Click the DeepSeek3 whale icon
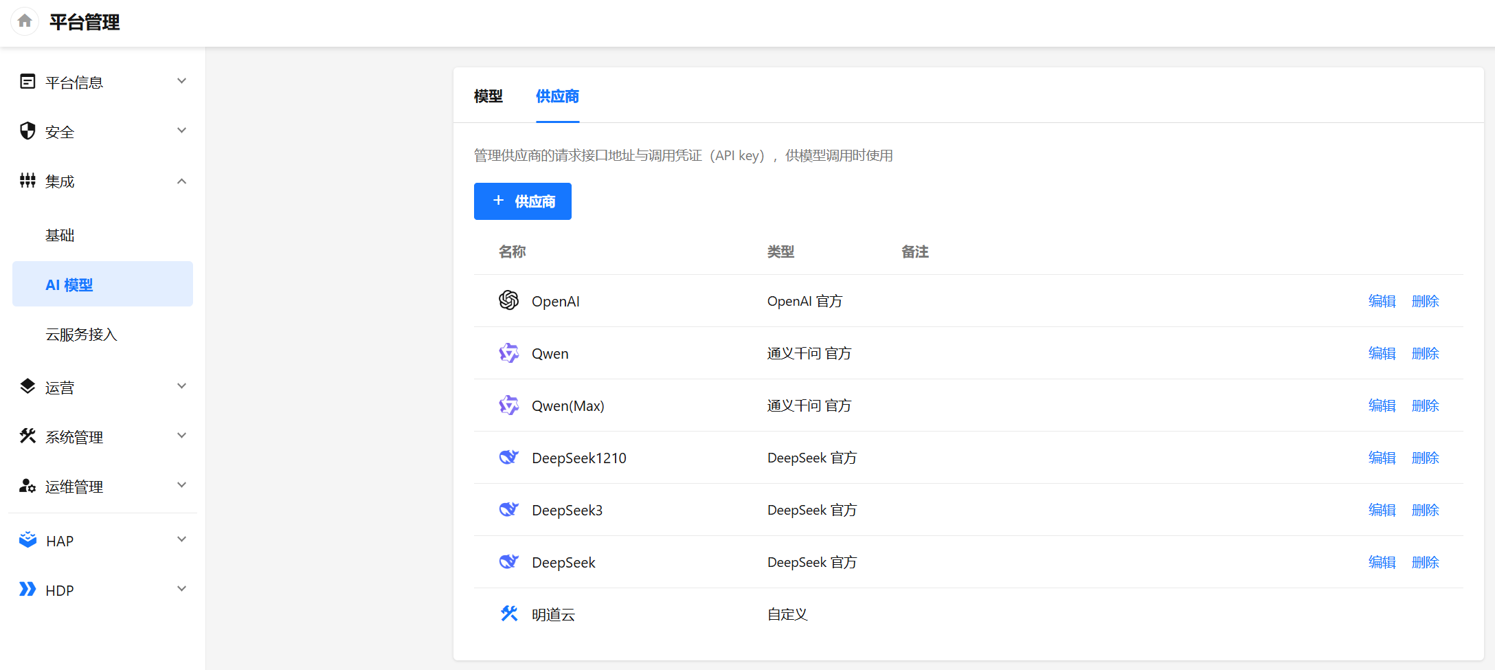The height and width of the screenshot is (670, 1495). pyautogui.click(x=508, y=509)
